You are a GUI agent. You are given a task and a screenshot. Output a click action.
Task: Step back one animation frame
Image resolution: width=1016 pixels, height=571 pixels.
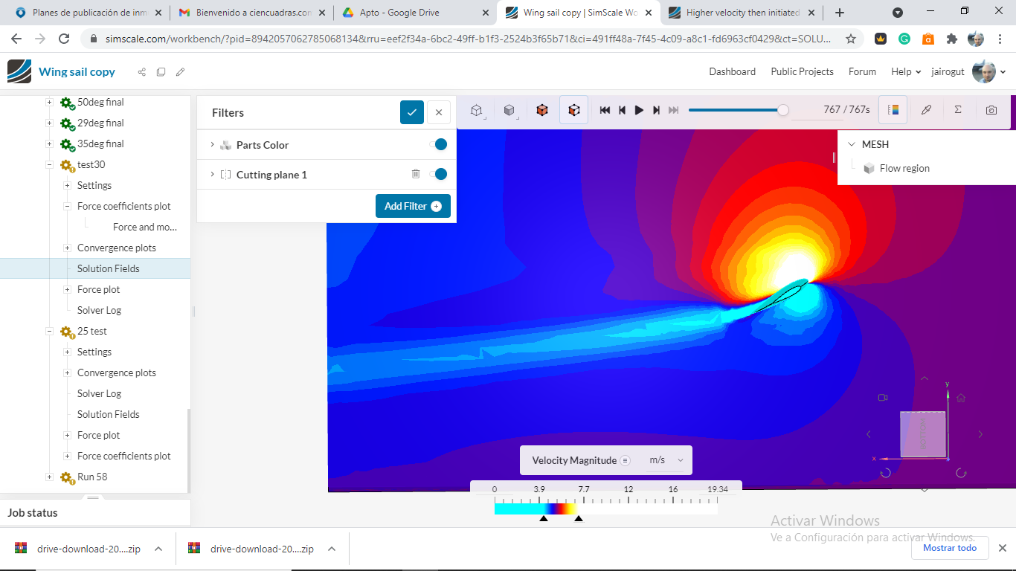622,110
